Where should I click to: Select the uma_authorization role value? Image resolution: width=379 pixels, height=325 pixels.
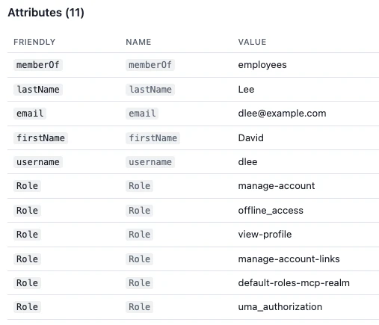280,307
